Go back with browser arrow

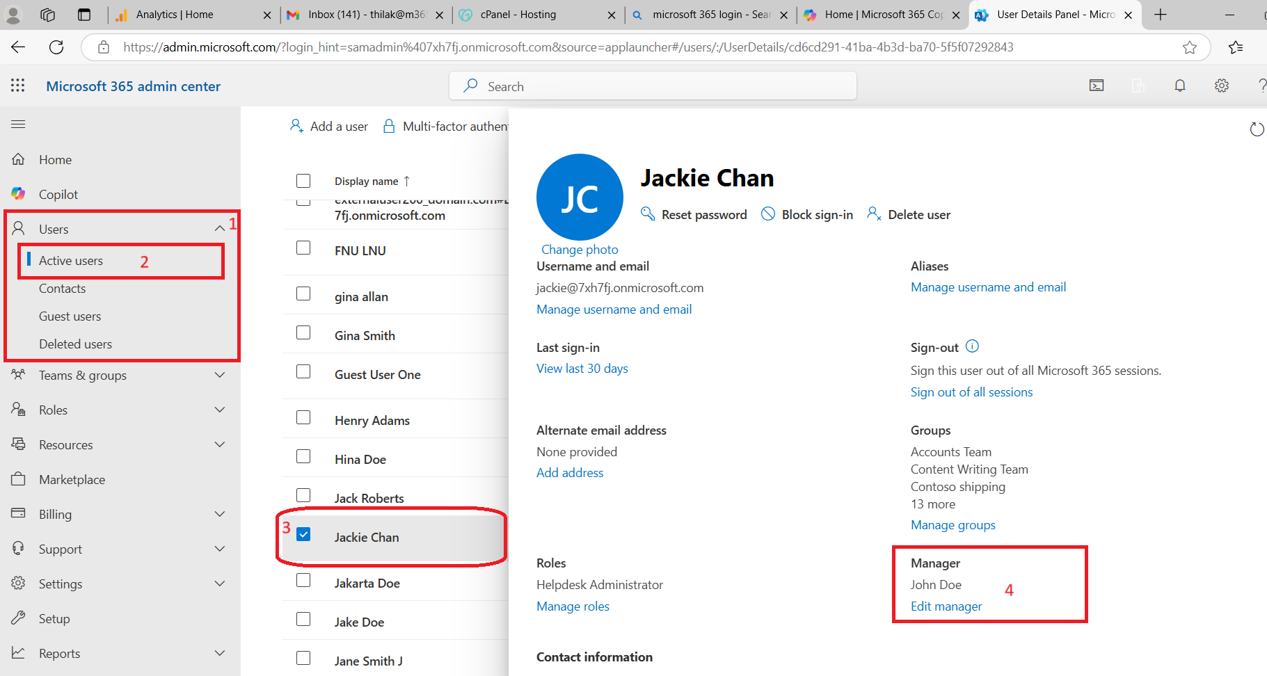[18, 47]
